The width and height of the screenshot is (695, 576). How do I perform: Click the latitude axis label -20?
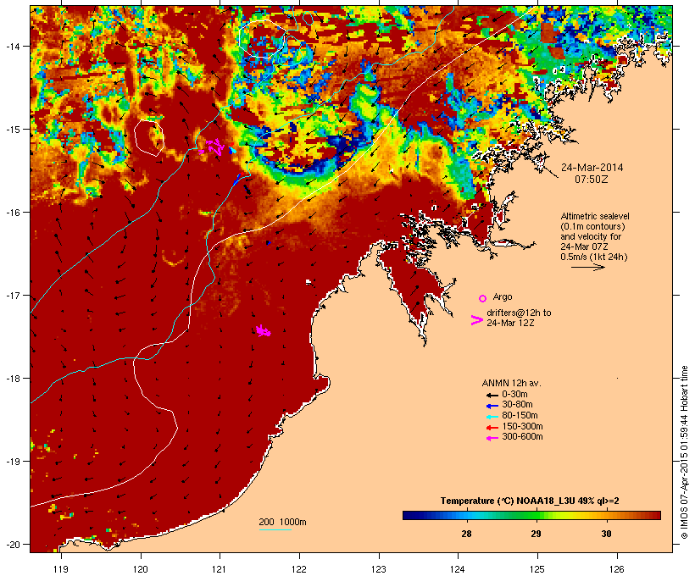pyautogui.click(x=12, y=545)
